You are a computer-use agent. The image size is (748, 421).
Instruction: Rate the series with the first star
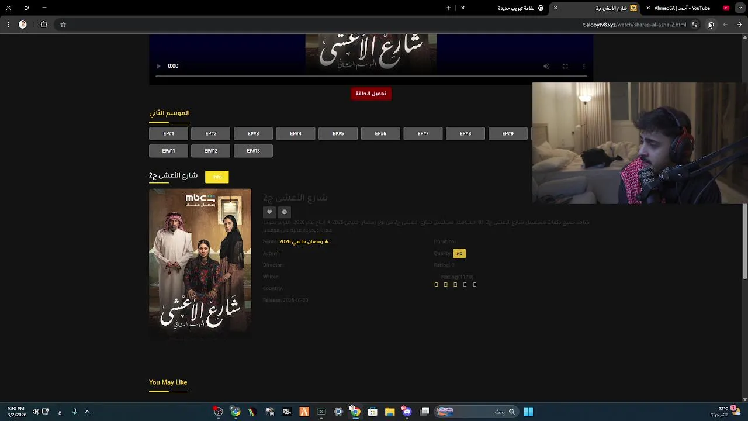coord(436,285)
